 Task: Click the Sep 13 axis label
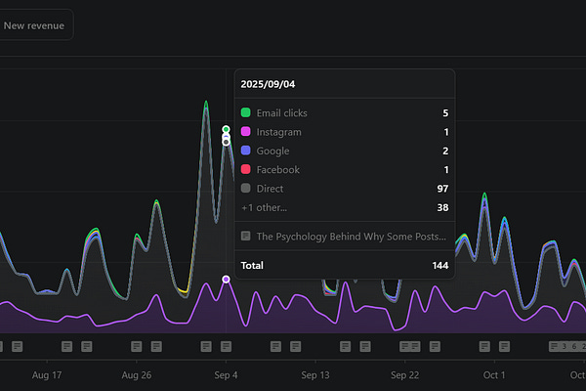[315, 375]
